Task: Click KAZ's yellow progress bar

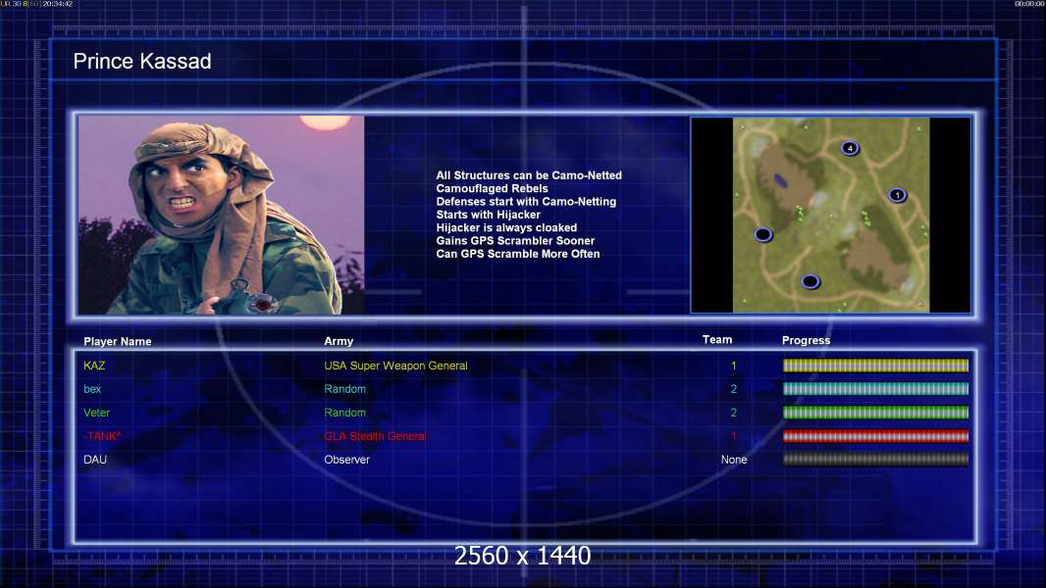Action: [875, 366]
